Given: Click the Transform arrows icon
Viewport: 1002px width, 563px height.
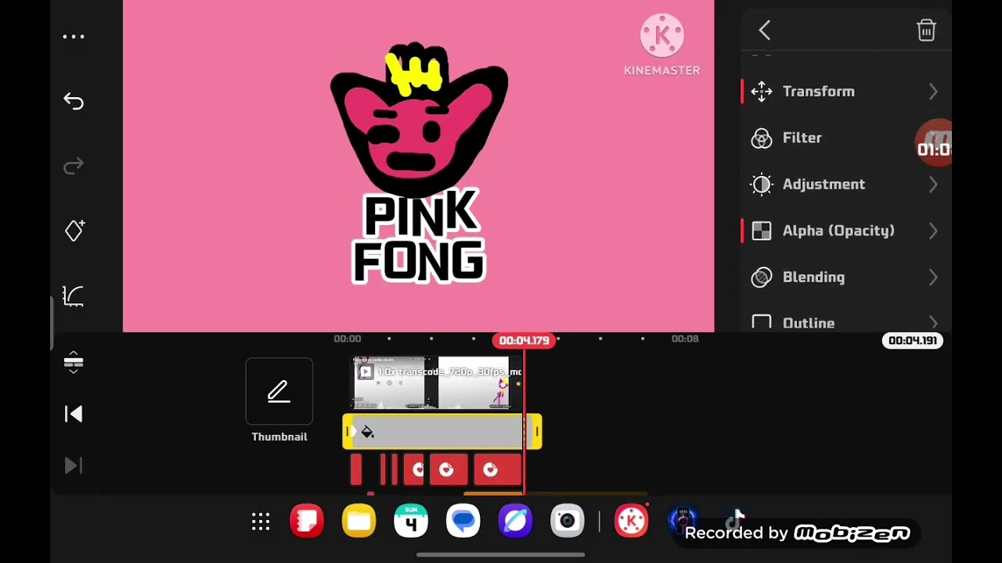Looking at the screenshot, I should coord(762,91).
